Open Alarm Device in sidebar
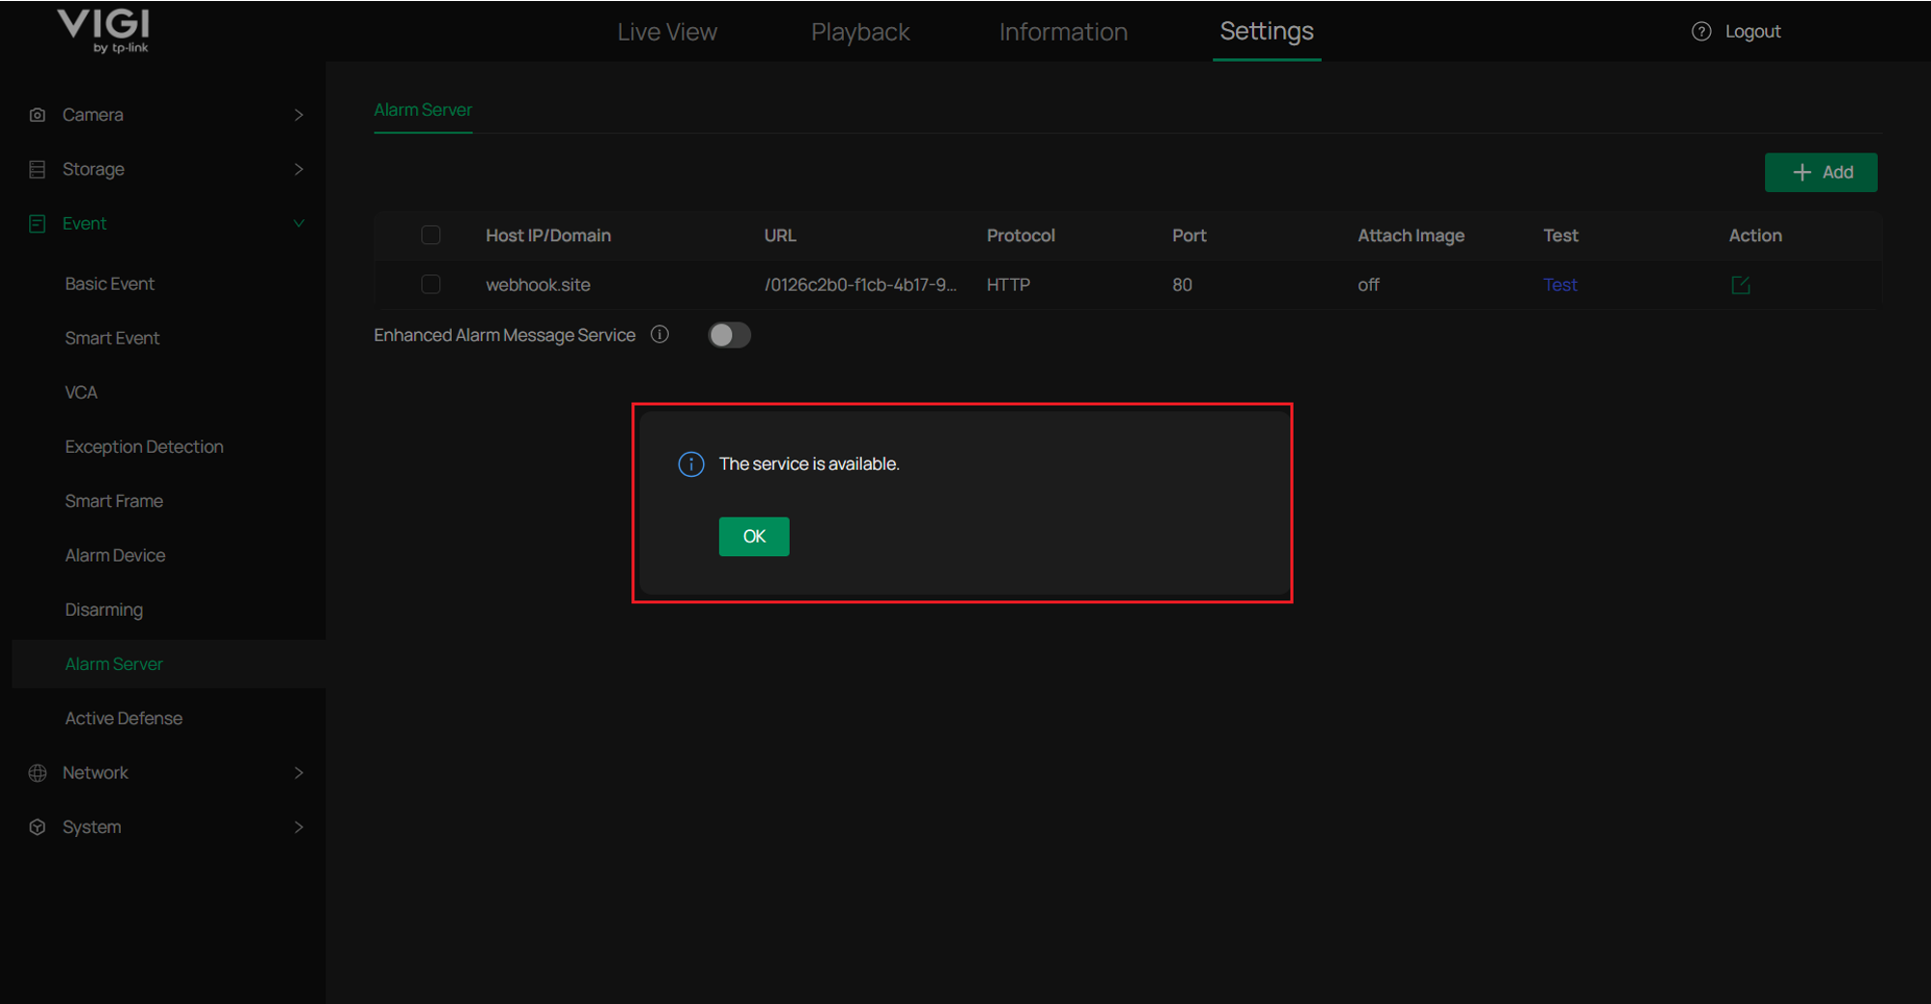The image size is (1931, 1004). (x=115, y=555)
